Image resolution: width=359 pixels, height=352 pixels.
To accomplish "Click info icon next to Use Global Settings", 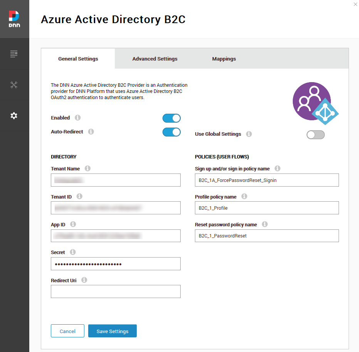I will click(249, 134).
